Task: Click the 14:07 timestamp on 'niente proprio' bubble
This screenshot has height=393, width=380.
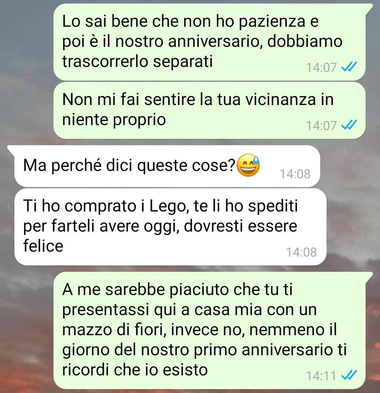Action: click(322, 125)
